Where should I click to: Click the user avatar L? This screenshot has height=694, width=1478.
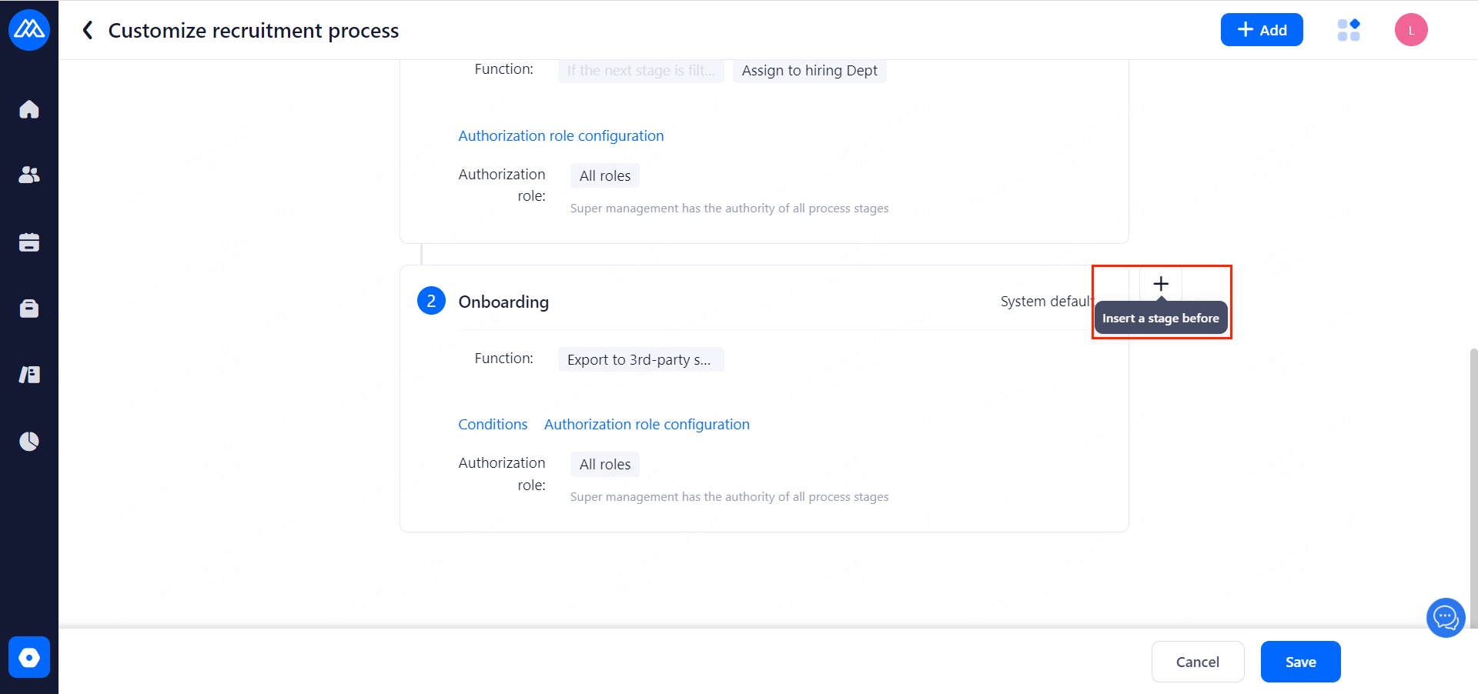click(x=1411, y=30)
